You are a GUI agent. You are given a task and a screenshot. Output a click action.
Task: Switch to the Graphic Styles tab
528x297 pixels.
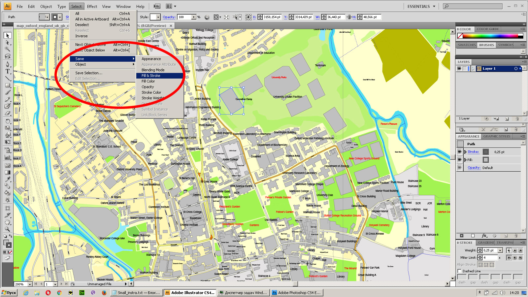pyautogui.click(x=497, y=136)
